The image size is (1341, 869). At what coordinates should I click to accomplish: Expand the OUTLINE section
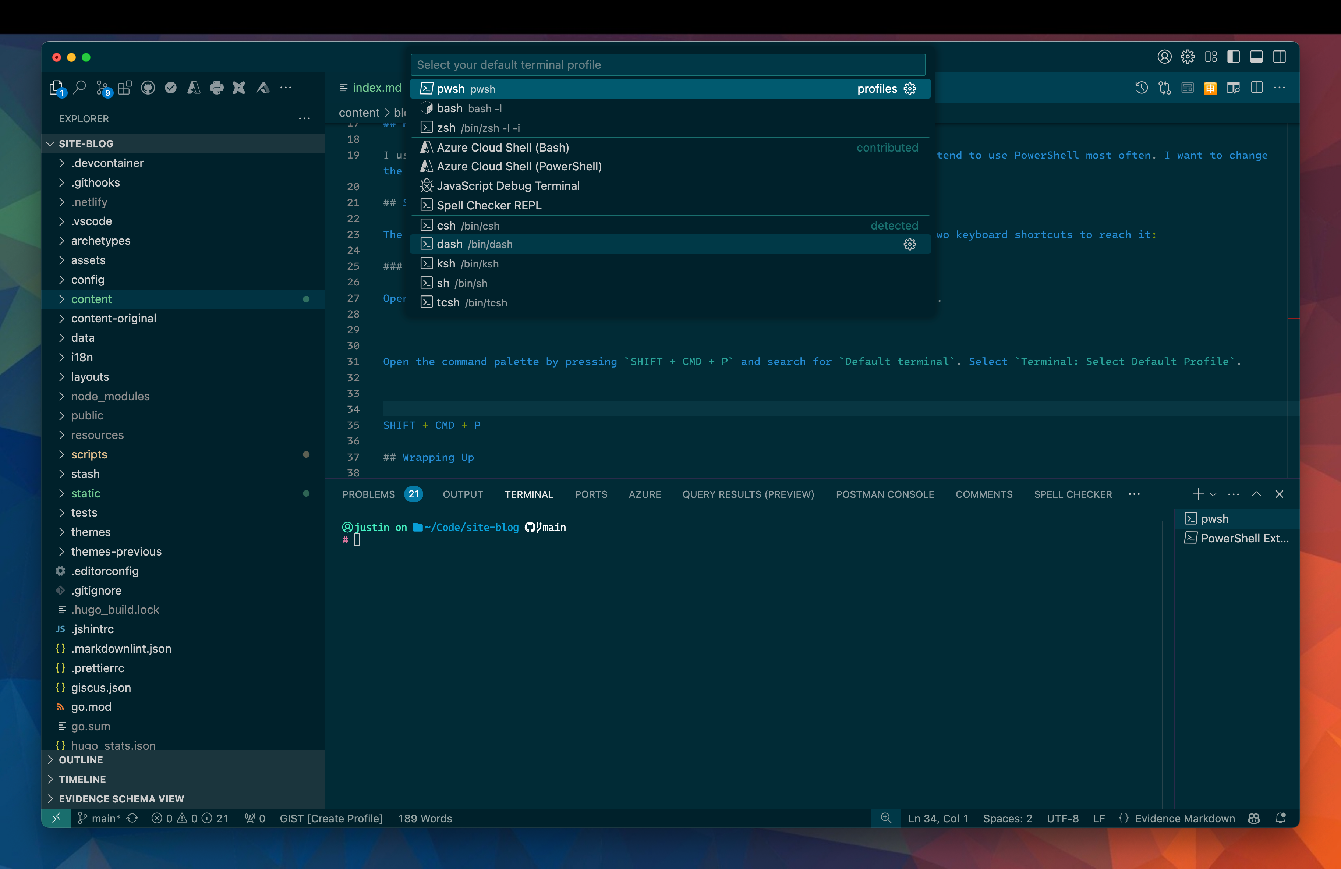click(x=81, y=760)
